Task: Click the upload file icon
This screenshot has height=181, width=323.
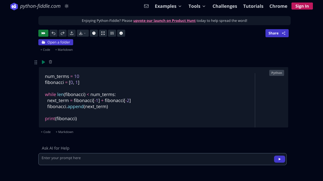Action: [72, 33]
